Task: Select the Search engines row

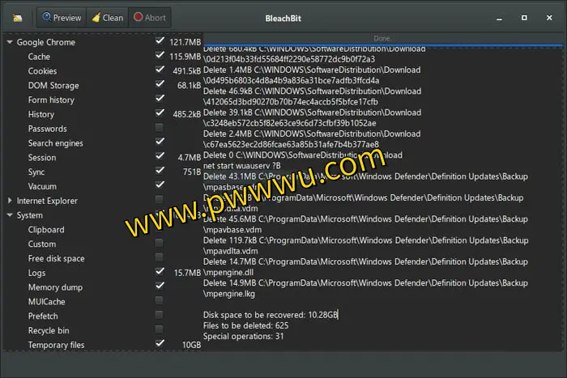Action: pos(56,143)
